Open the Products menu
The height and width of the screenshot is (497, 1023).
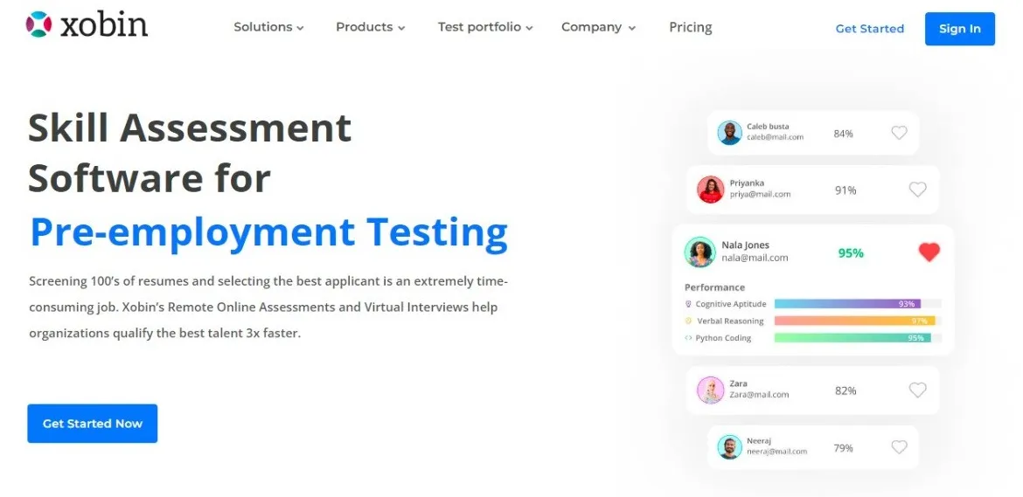coord(371,27)
